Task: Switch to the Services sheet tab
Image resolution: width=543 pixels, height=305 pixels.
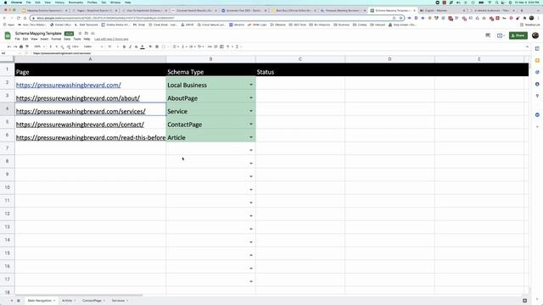Action: pyautogui.click(x=120, y=301)
